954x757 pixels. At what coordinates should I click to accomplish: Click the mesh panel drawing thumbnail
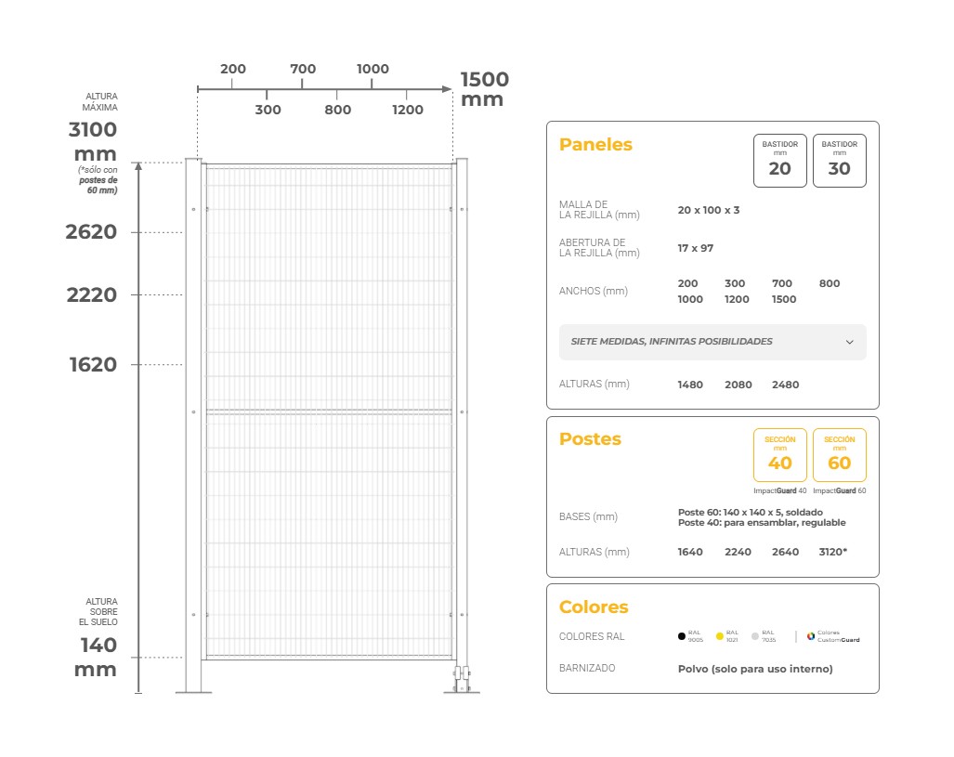click(328, 413)
